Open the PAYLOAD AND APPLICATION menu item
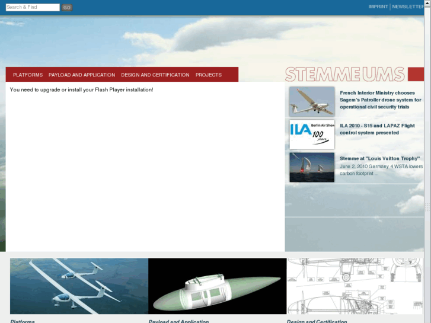 [x=82, y=75]
